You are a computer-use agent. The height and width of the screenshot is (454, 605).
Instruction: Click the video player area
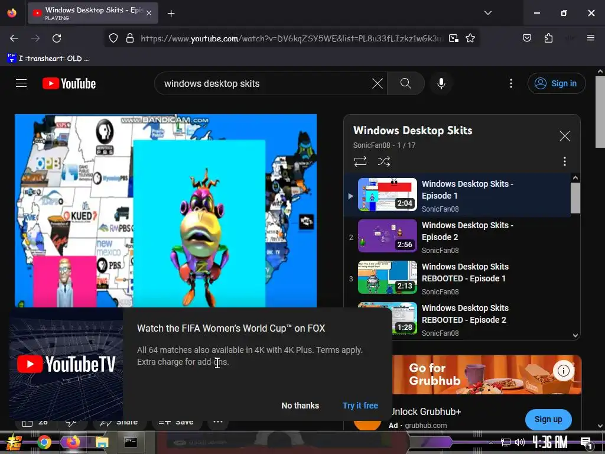[165, 210]
